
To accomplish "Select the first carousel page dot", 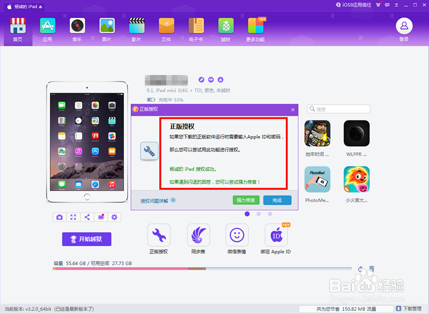I will [247, 214].
